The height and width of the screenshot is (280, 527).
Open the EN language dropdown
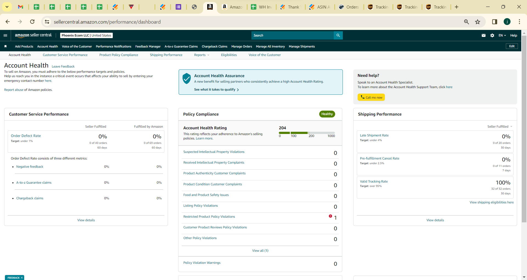coord(502,35)
